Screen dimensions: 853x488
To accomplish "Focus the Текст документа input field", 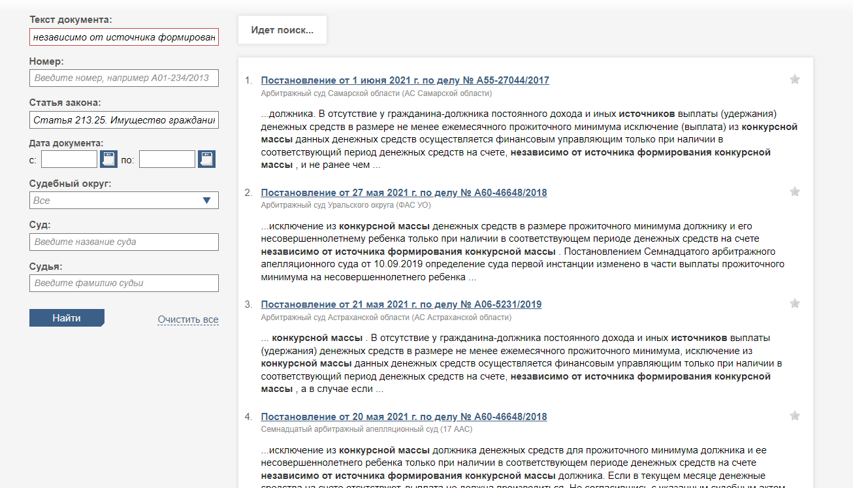I will point(124,37).
